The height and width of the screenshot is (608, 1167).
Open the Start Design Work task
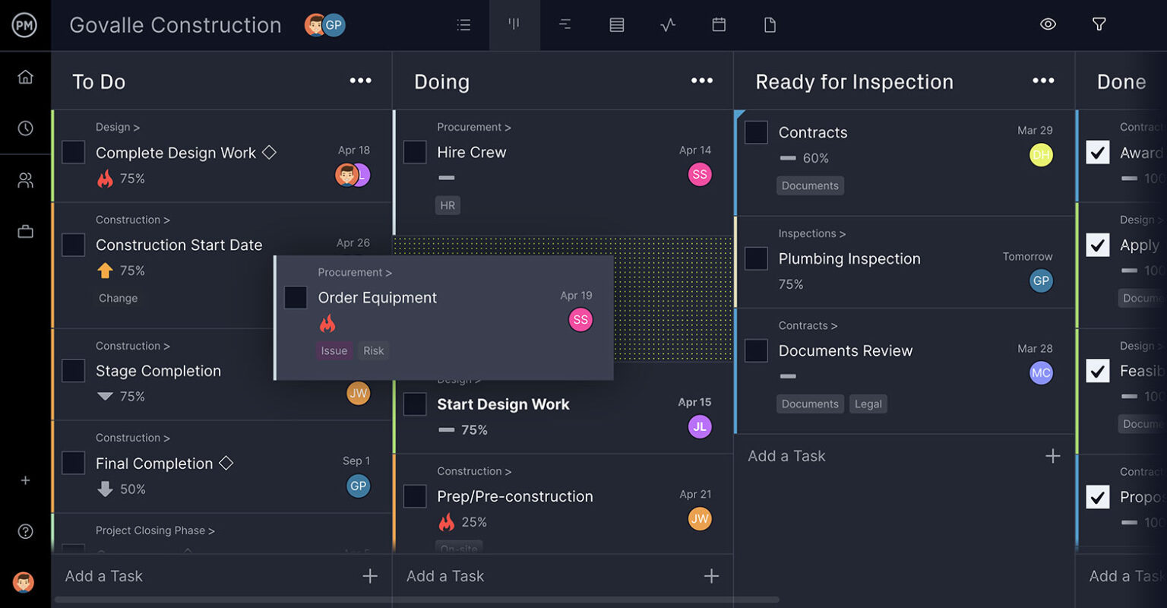503,404
